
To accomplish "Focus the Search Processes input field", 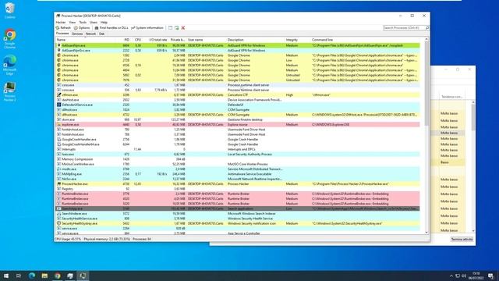I will click(404, 28).
